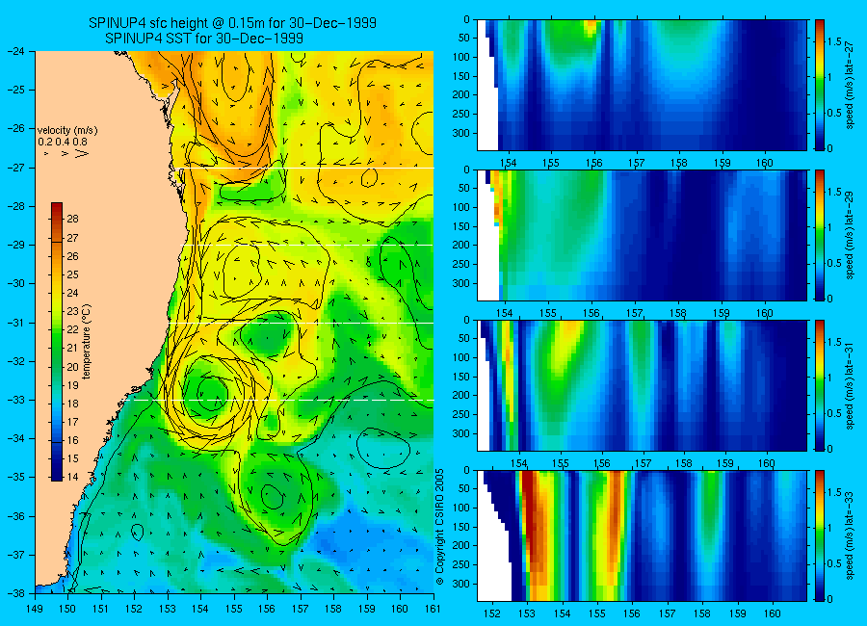Click the speed color bar beside lat=-33 panel
This screenshot has height=626, width=867.
(820, 535)
